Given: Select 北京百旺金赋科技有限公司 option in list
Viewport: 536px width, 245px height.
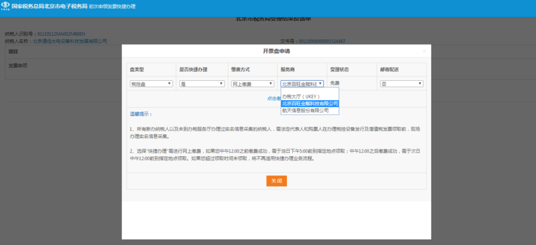Looking at the screenshot, I should (x=310, y=104).
